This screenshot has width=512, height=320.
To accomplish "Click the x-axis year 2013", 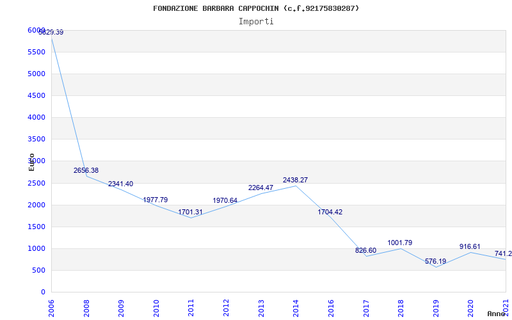I will click(261, 308).
